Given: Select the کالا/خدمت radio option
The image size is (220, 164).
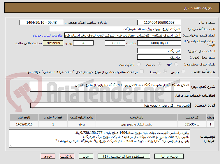Looking at the screenshot, I should pyautogui.click(x=139, y=64).
